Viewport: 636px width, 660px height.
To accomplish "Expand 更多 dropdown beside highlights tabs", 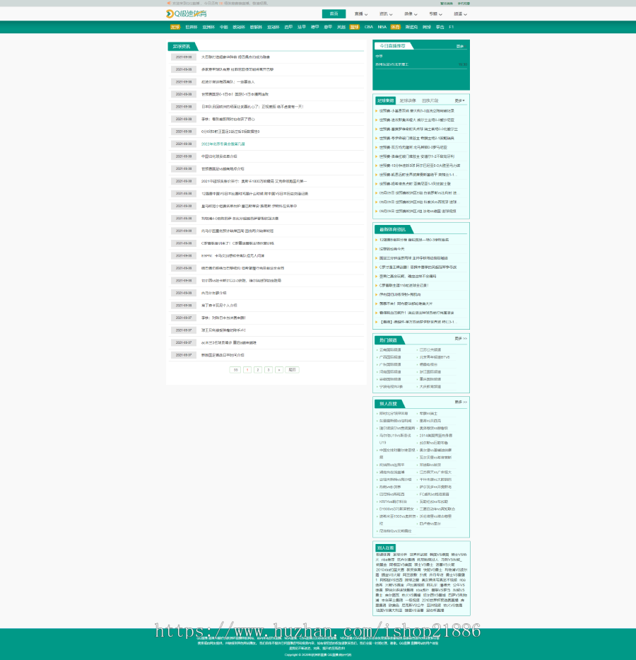I will pos(459,100).
